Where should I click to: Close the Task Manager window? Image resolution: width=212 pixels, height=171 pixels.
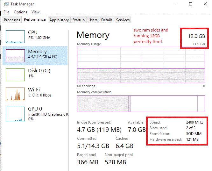[205, 4]
